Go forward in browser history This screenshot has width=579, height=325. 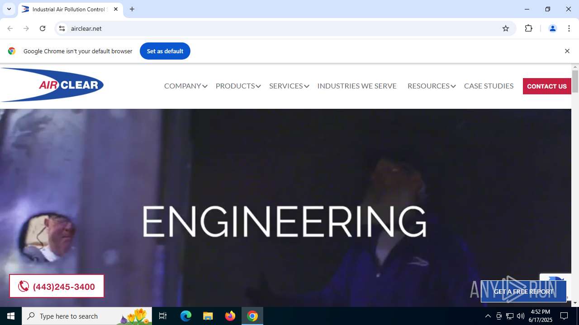(26, 28)
